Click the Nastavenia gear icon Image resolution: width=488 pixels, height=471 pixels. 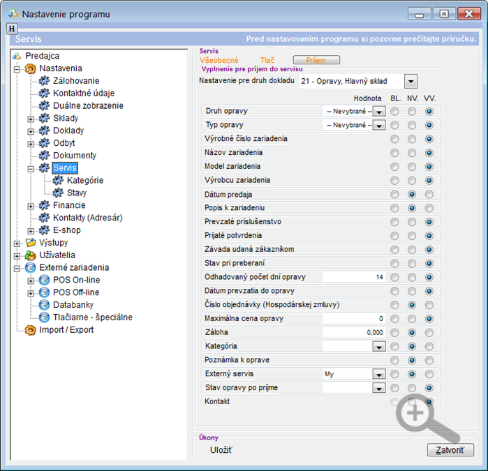[x=31, y=68]
